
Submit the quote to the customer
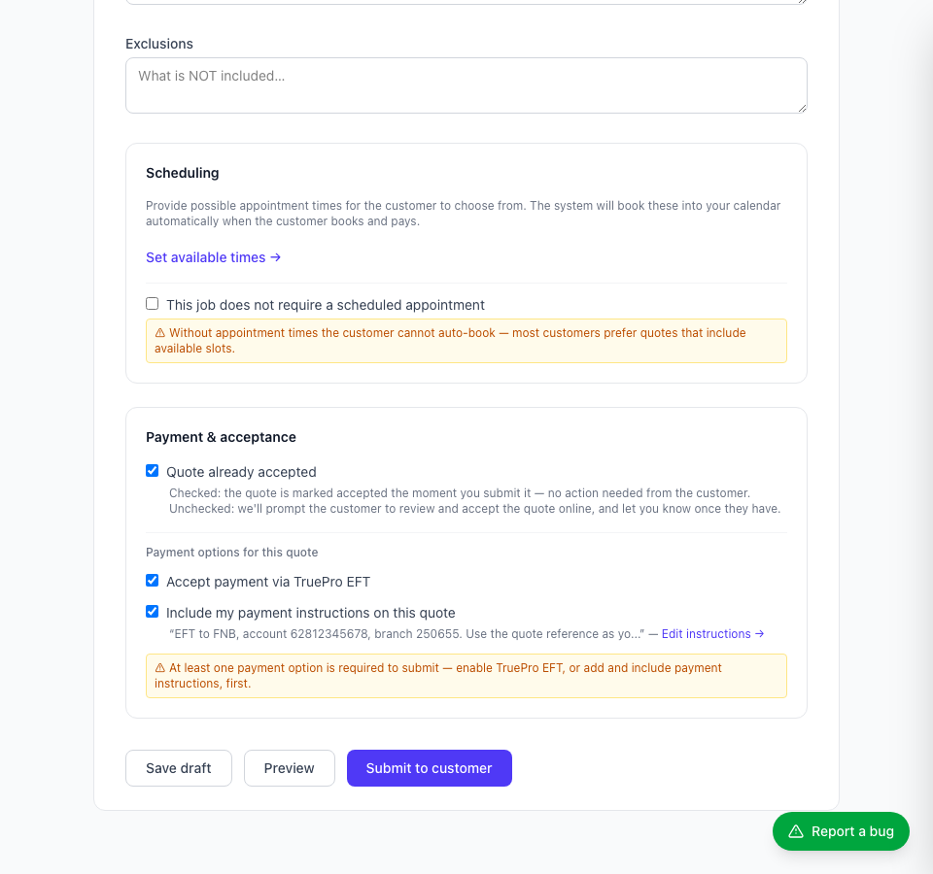coord(429,768)
